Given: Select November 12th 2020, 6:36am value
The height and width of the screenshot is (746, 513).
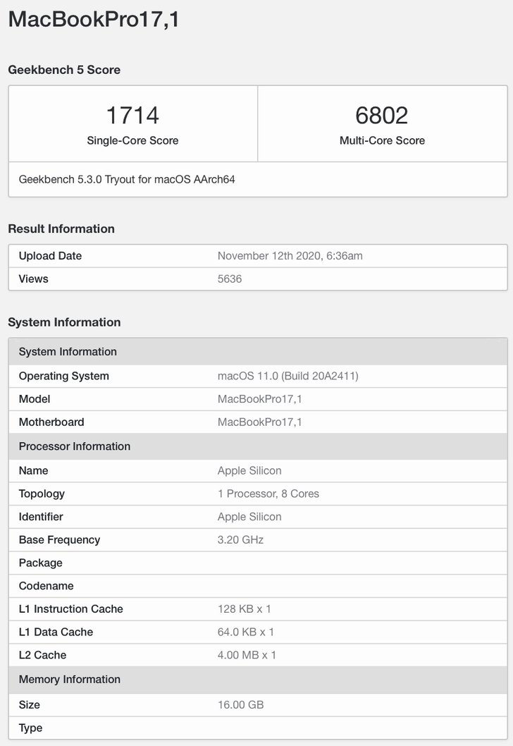Looking at the screenshot, I should point(290,256).
